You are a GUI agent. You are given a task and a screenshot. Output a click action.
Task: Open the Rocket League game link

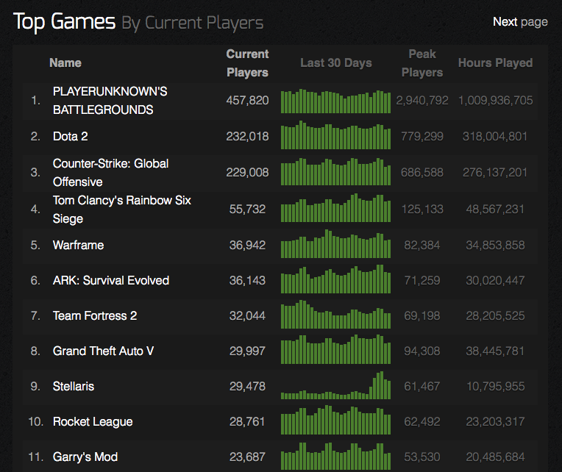(x=93, y=422)
